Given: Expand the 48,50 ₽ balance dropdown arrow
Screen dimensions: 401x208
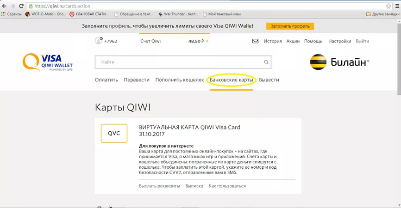Looking at the screenshot, I should 207,41.
